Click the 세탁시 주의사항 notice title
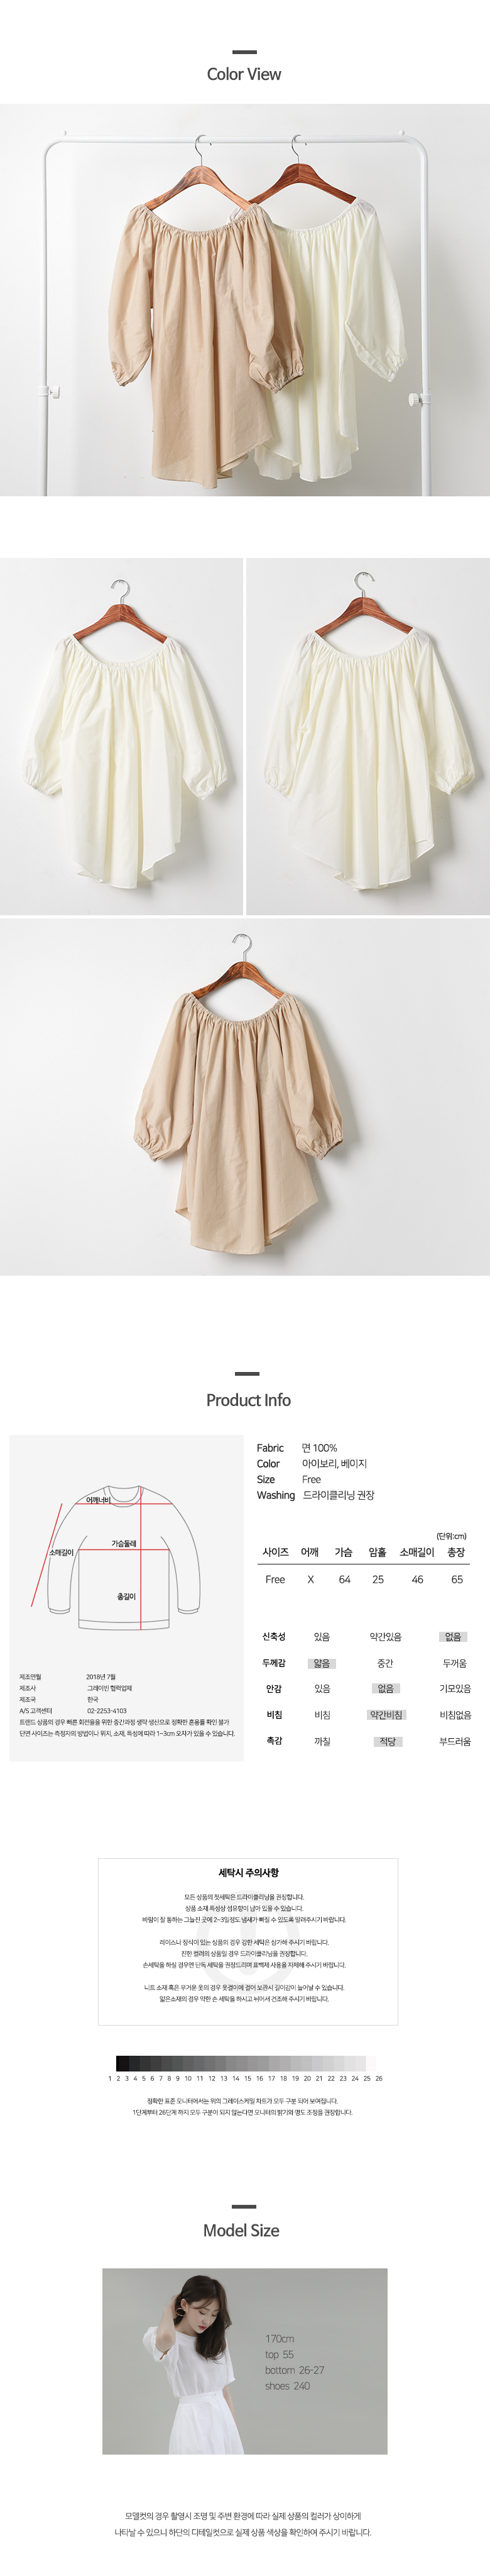 [249, 1872]
